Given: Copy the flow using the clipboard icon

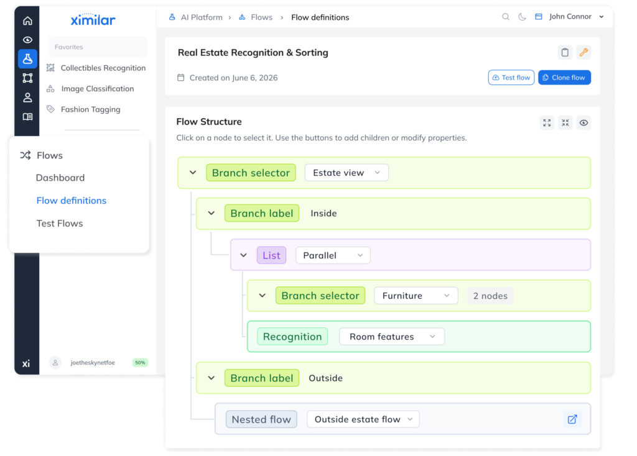Looking at the screenshot, I should pos(564,52).
